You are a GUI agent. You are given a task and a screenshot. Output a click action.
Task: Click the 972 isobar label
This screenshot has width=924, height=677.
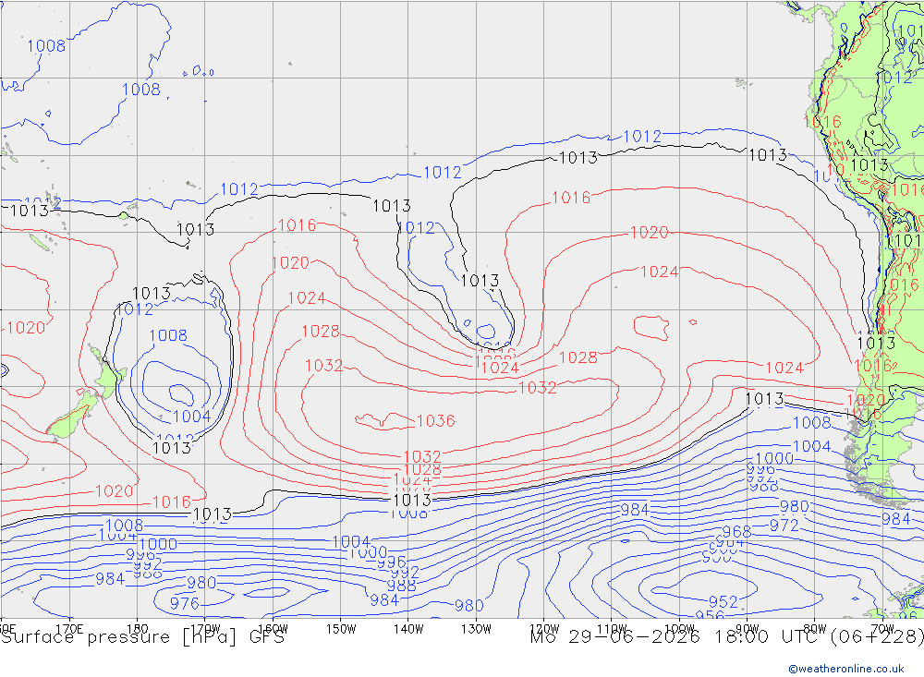[x=784, y=525]
